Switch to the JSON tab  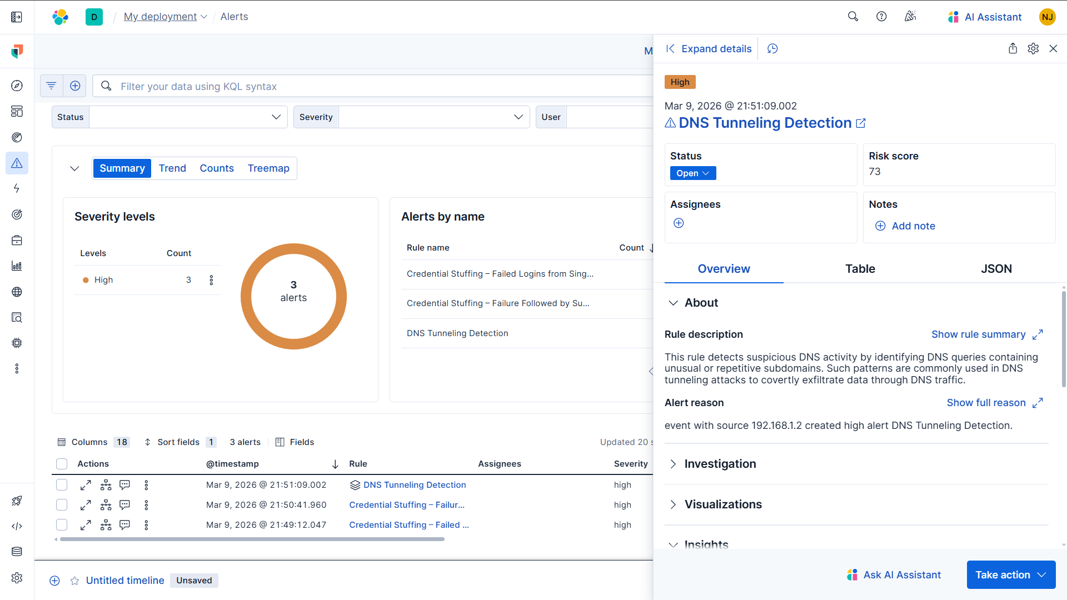pos(996,269)
